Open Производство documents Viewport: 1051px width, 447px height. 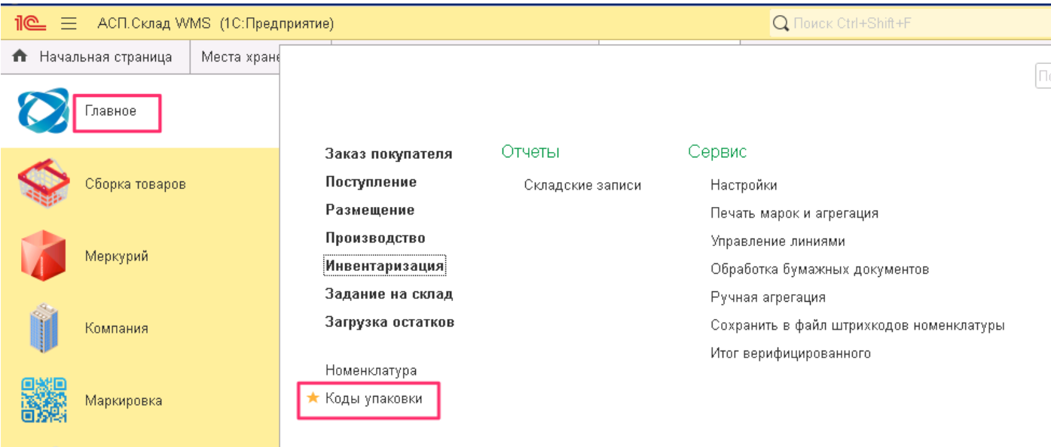pos(375,238)
